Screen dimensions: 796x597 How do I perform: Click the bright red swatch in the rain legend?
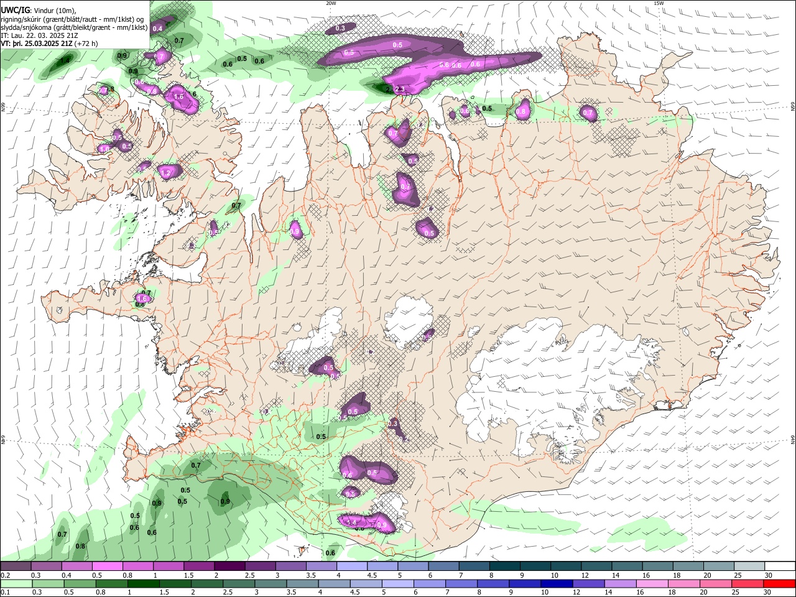[x=779, y=583]
